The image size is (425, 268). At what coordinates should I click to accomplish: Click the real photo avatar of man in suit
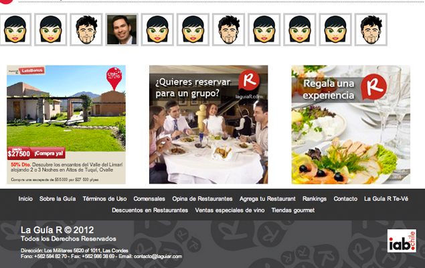(122, 29)
